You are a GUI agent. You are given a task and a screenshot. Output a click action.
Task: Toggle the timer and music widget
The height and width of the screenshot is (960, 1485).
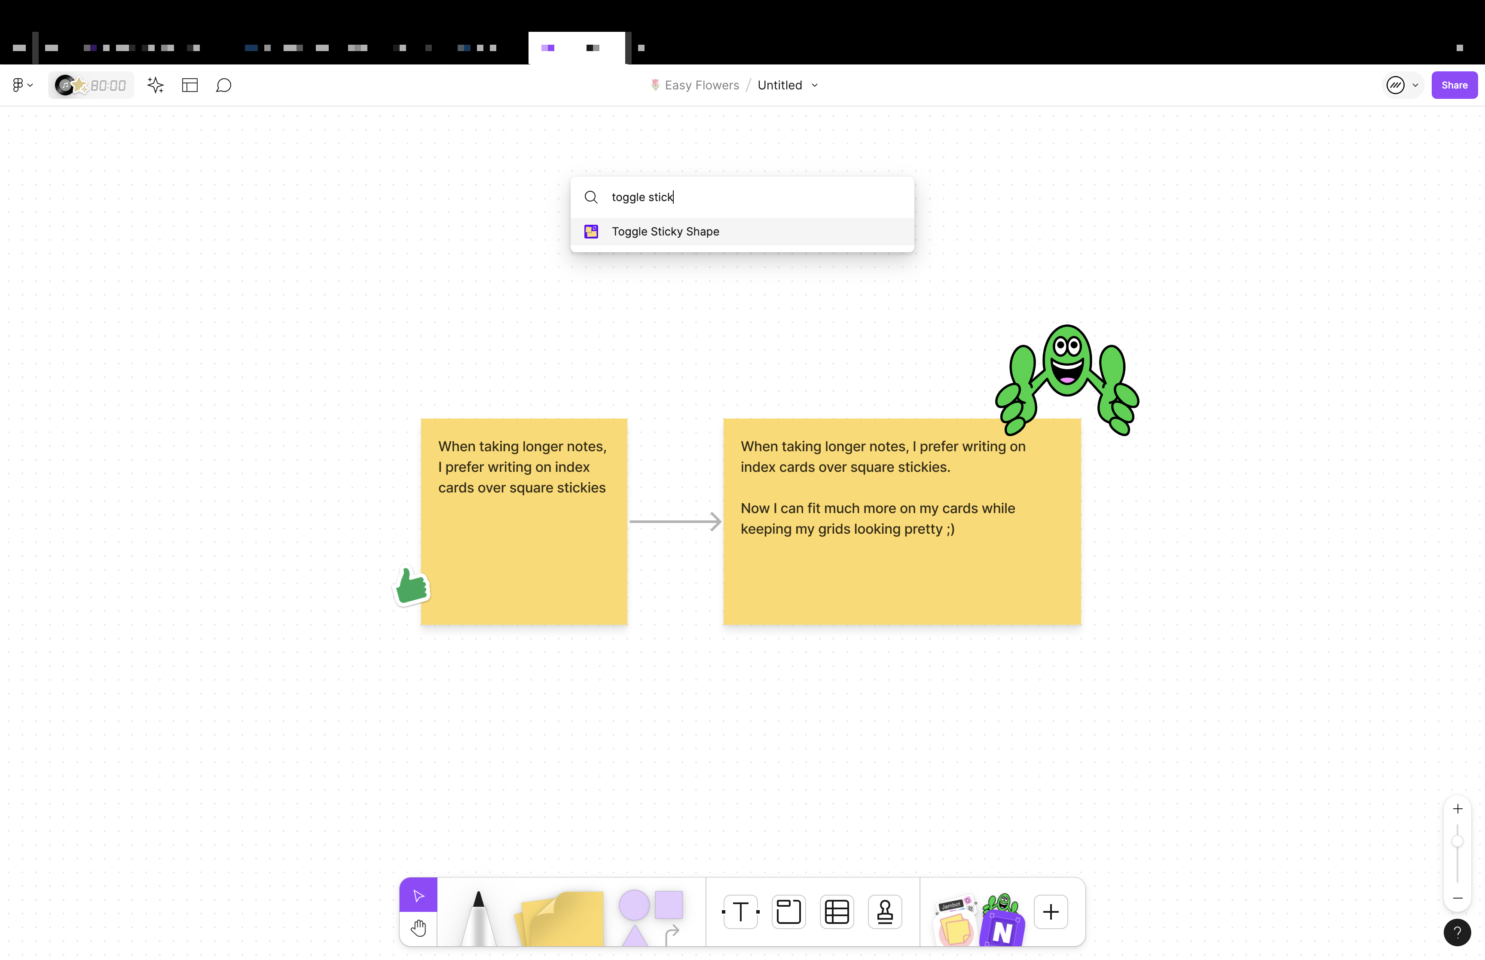(x=91, y=86)
